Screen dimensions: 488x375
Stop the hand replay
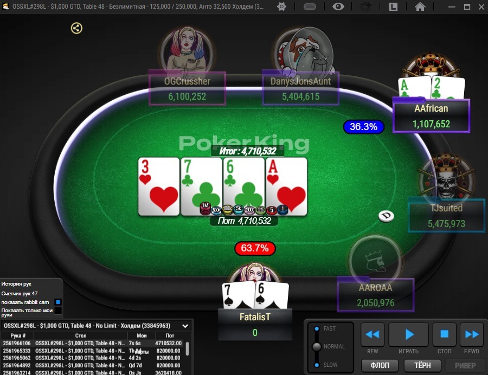click(x=445, y=334)
